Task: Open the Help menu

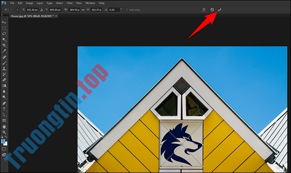Action: point(102,3)
